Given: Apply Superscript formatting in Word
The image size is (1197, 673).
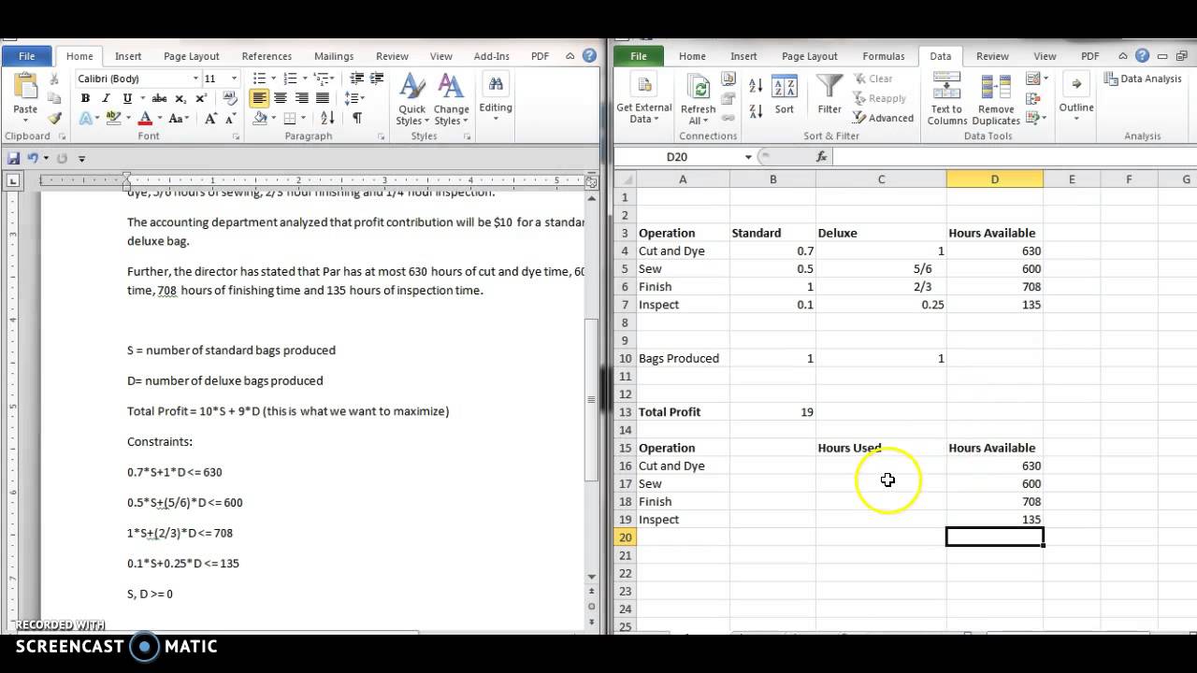Looking at the screenshot, I should (x=199, y=99).
